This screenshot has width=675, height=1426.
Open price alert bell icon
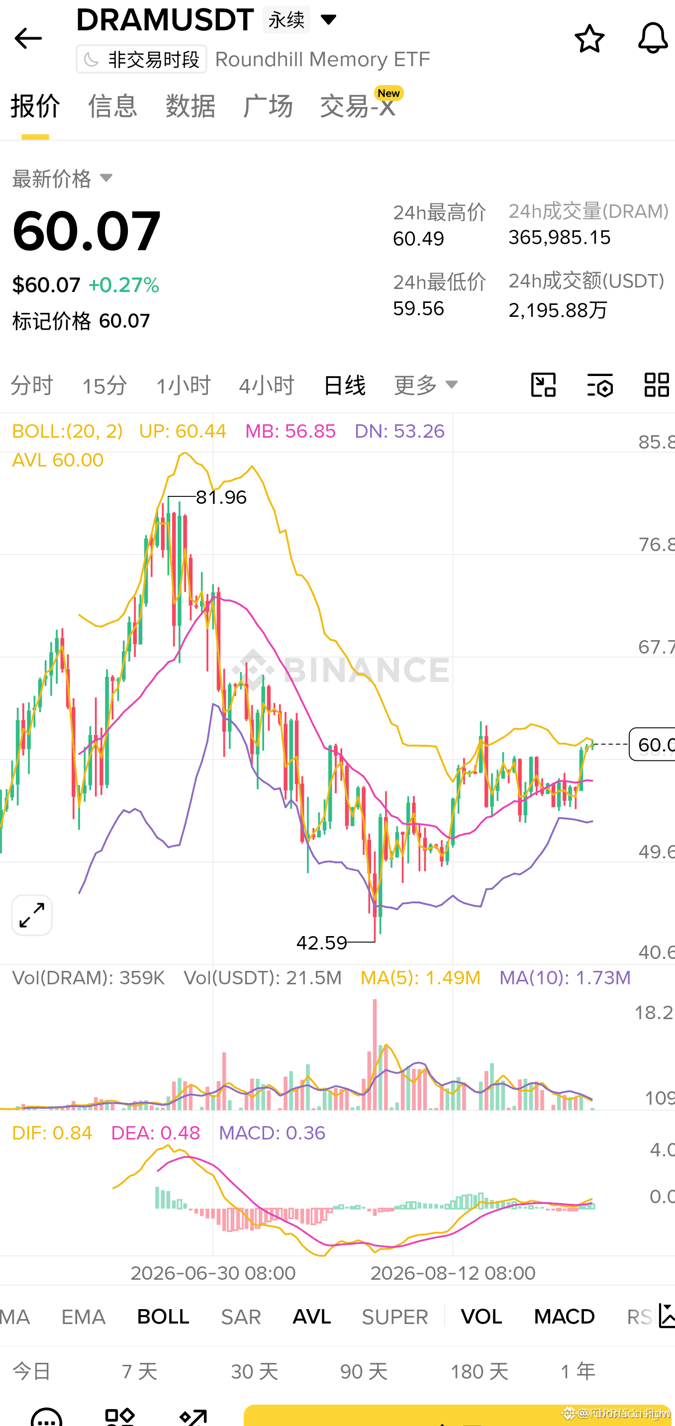653,38
